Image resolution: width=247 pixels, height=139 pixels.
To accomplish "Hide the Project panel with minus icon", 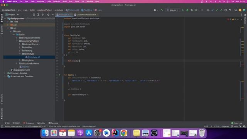I will pos(52,15).
